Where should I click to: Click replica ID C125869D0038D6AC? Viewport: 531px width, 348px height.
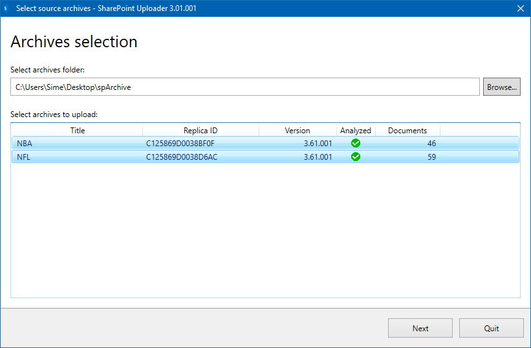click(x=182, y=157)
